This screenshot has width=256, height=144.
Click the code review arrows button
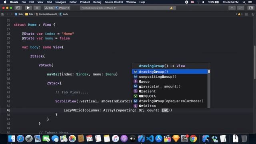(241, 8)
